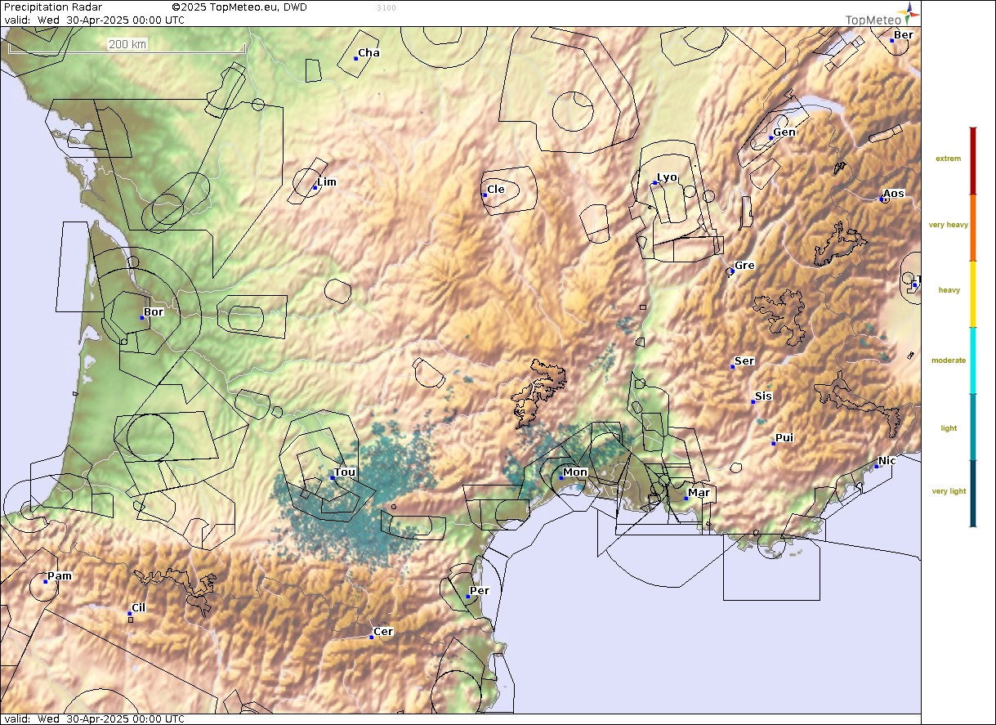Screen dimensions: 996x725
Task: Select the Sis city marker
Action: coord(753,401)
